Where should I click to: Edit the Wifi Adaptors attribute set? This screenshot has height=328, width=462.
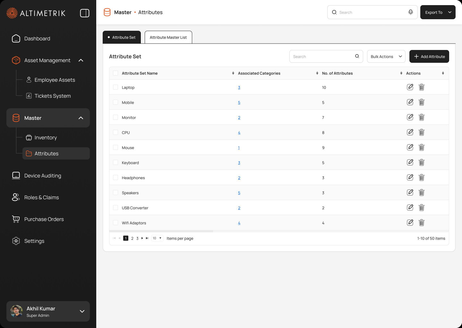410,223
